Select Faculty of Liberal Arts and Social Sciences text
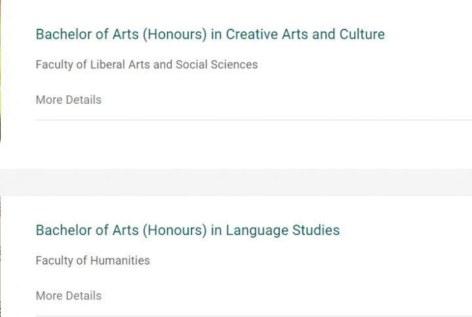Image resolution: width=472 pixels, height=317 pixels. (x=146, y=64)
